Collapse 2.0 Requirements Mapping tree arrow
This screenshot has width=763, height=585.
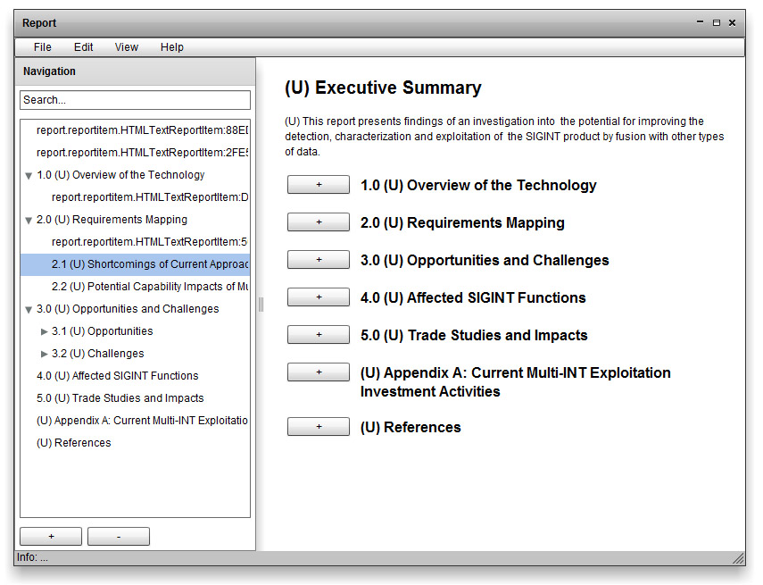coord(29,221)
